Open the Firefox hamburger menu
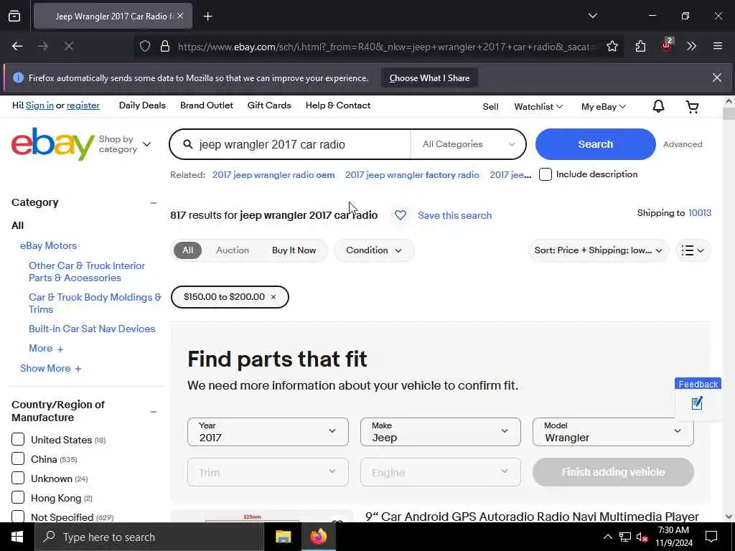This screenshot has height=551, width=735. pos(717,46)
